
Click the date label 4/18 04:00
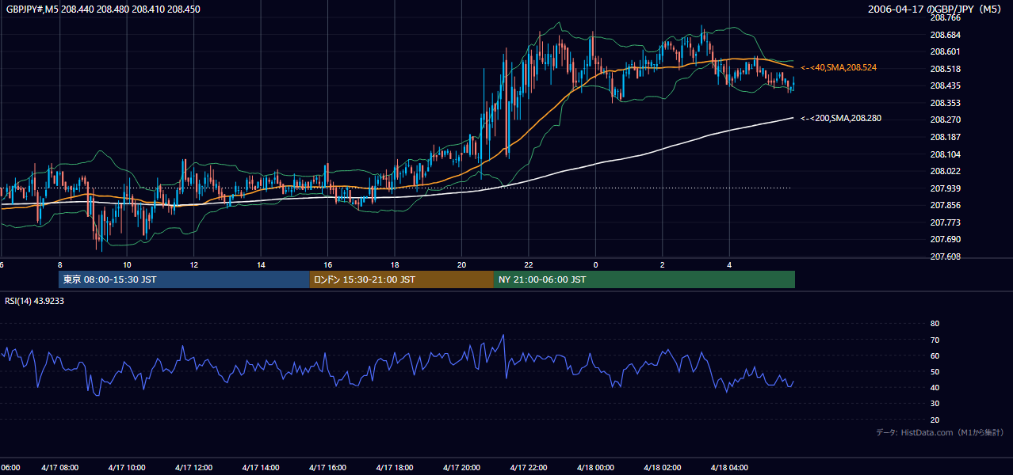click(x=729, y=468)
